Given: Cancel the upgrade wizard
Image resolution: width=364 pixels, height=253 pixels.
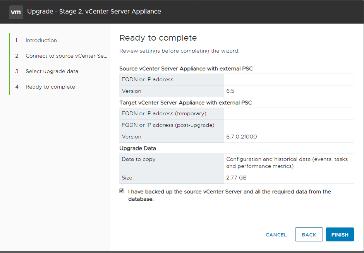Looking at the screenshot, I should coord(276,234).
